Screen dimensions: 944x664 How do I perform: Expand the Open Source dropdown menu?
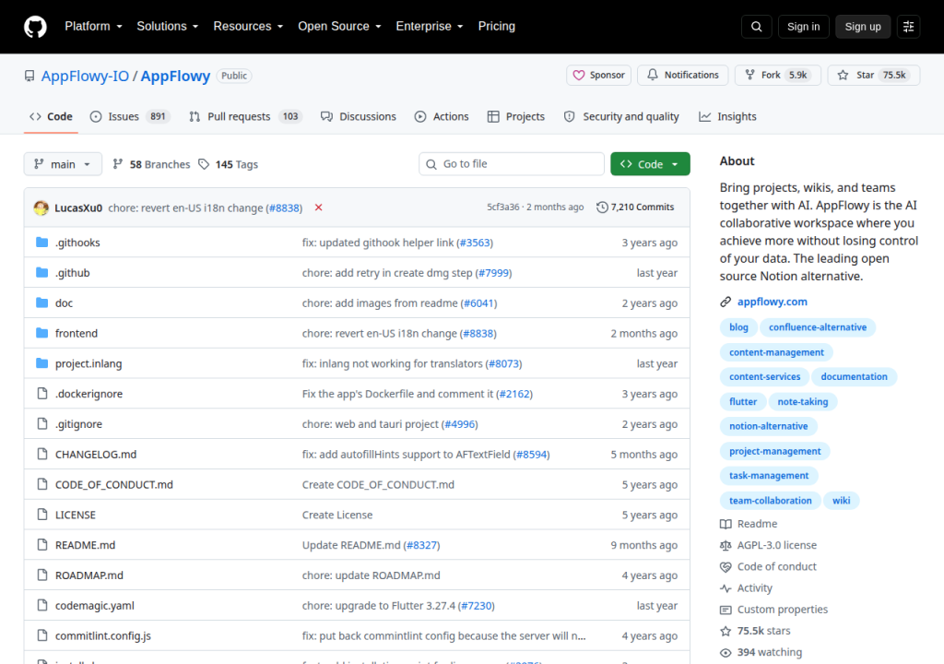(x=339, y=27)
